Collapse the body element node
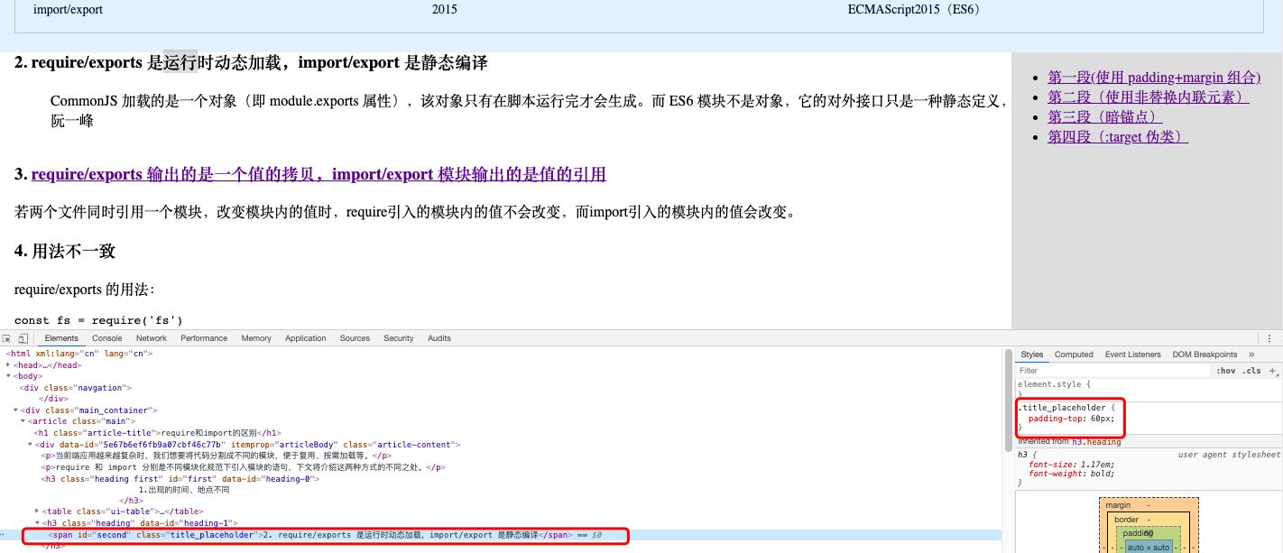Viewport: 1283px width, 553px height. click(x=8, y=376)
